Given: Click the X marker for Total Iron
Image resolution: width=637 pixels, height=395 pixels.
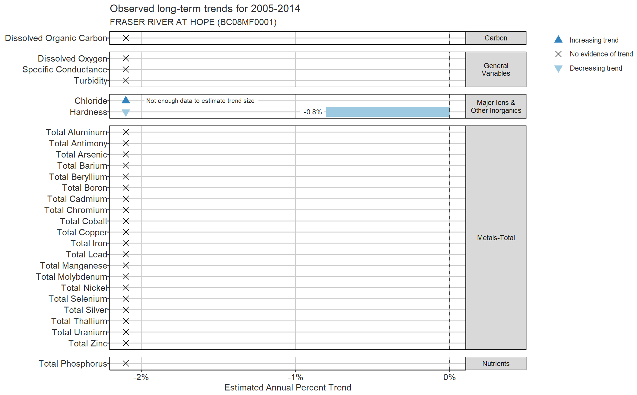Looking at the screenshot, I should click(126, 243).
